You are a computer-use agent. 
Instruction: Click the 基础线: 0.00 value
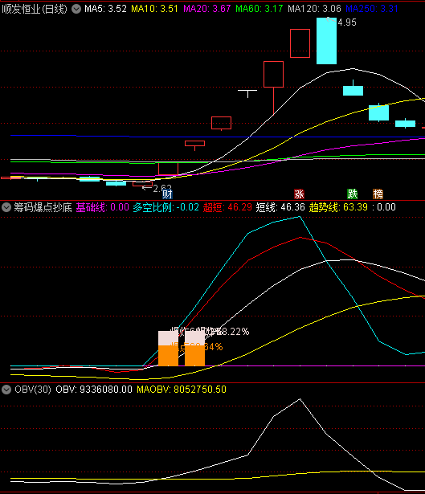[x=102, y=207]
